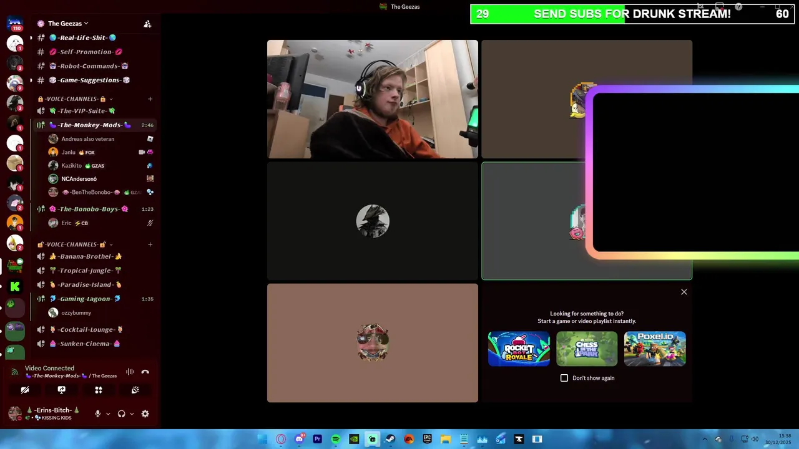Open Adobe Premiere Pro from taskbar

pos(317,439)
